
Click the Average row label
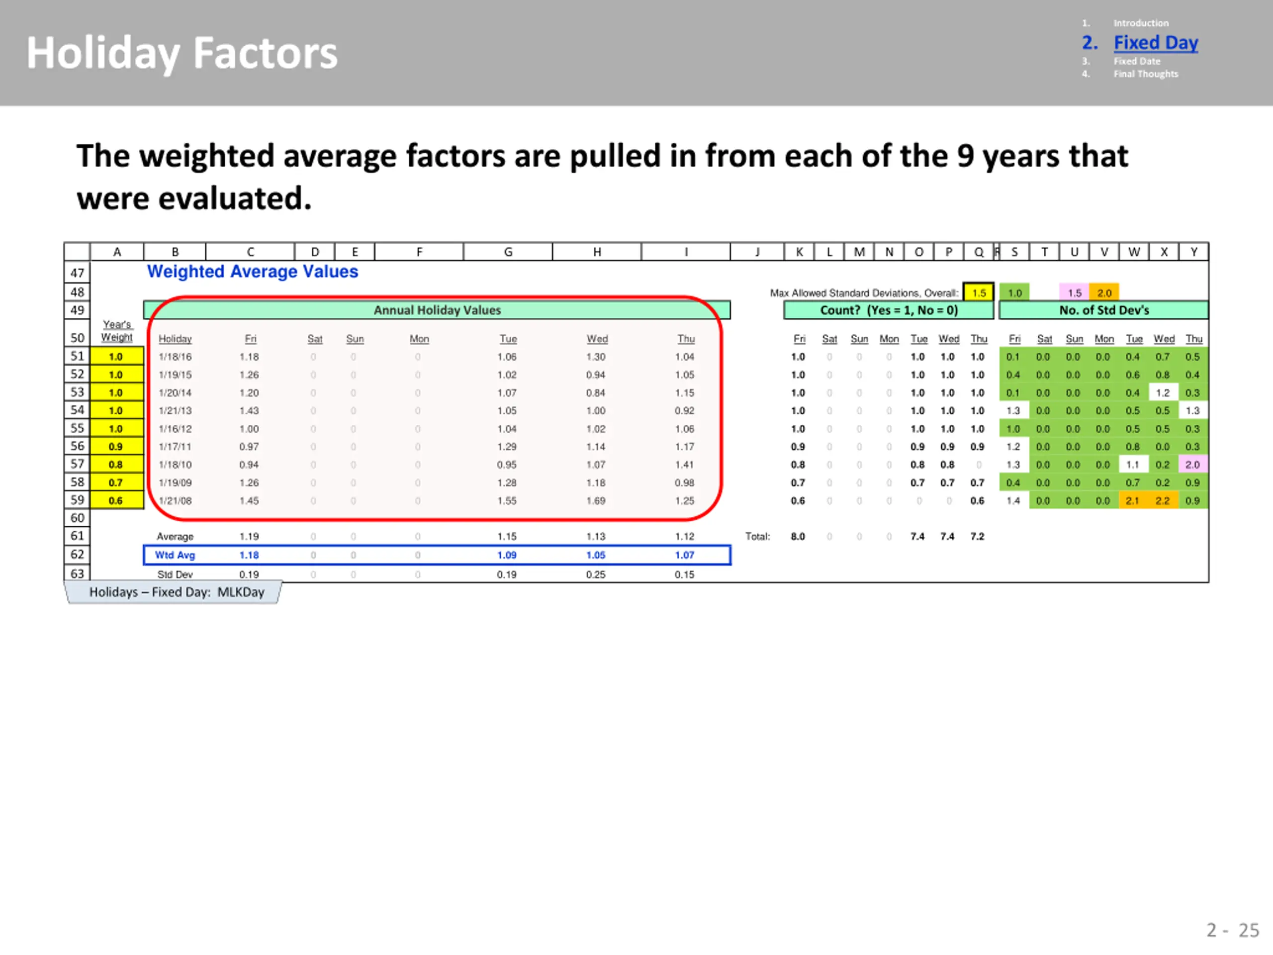click(x=175, y=537)
